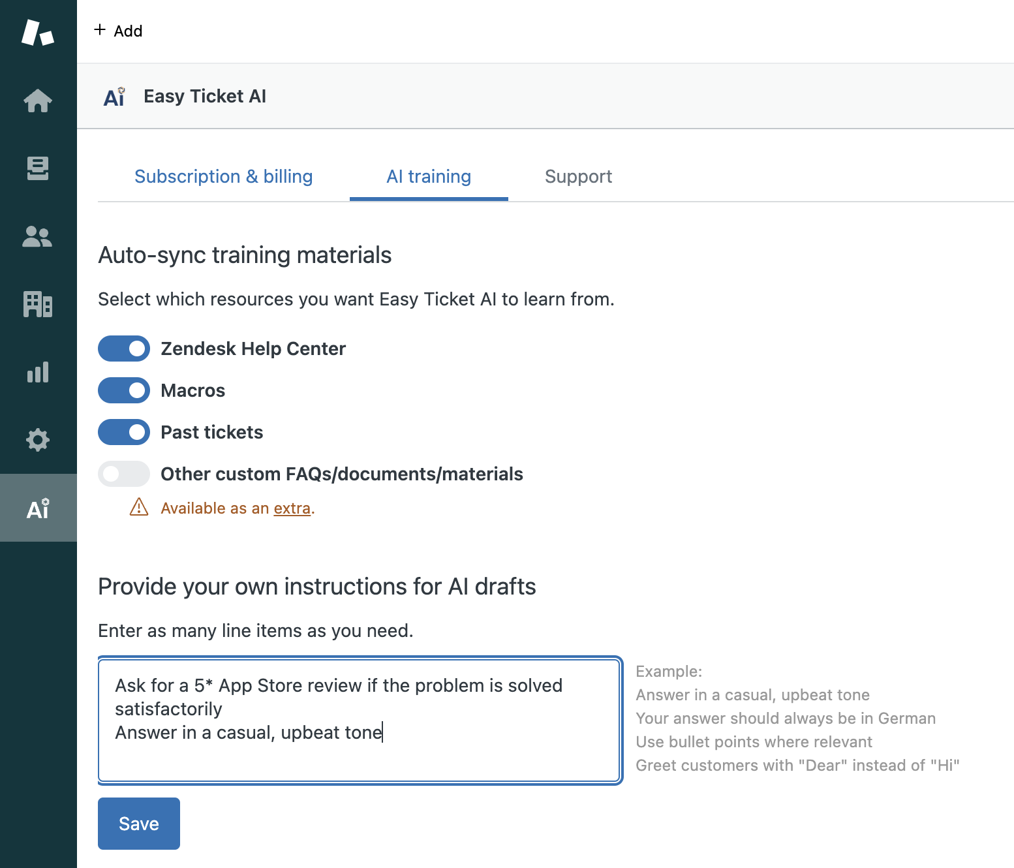Open the Customers people icon
This screenshot has width=1014, height=868.
[38, 236]
